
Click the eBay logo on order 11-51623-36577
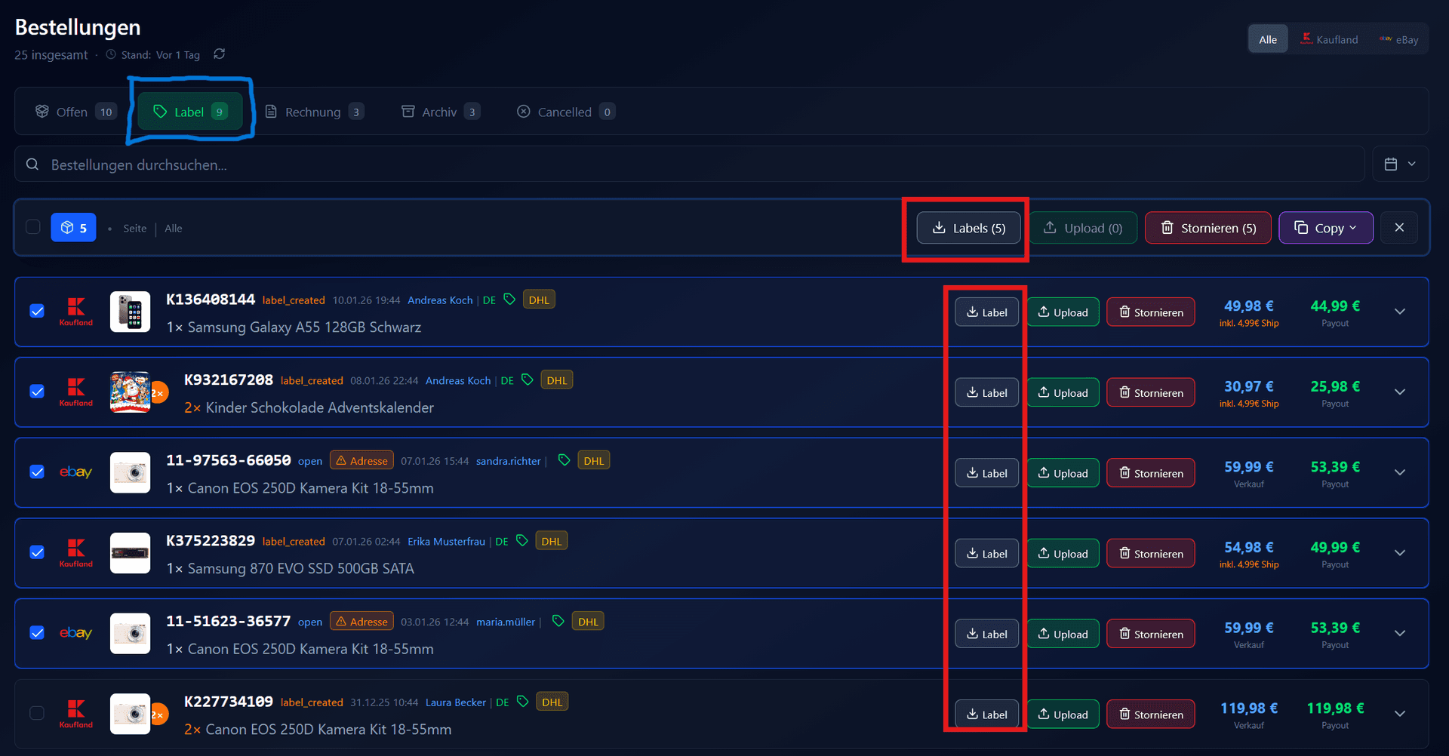pos(76,633)
